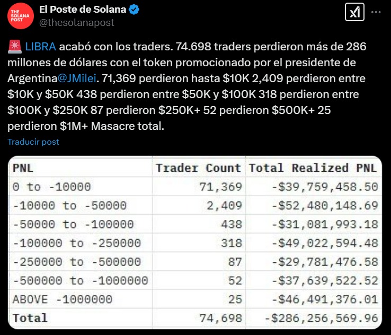Open the PNL table image
The width and height of the screenshot is (391, 335).
pos(195,242)
